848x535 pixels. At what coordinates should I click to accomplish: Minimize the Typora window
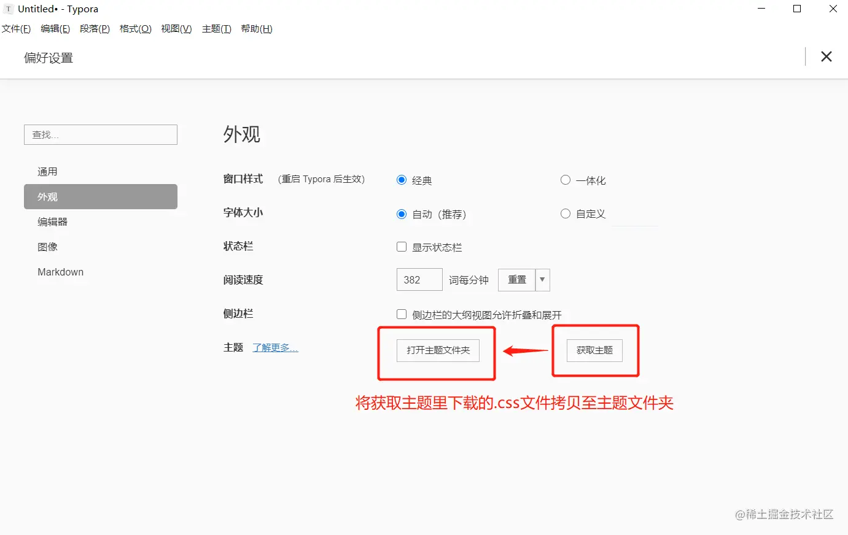pyautogui.click(x=762, y=9)
